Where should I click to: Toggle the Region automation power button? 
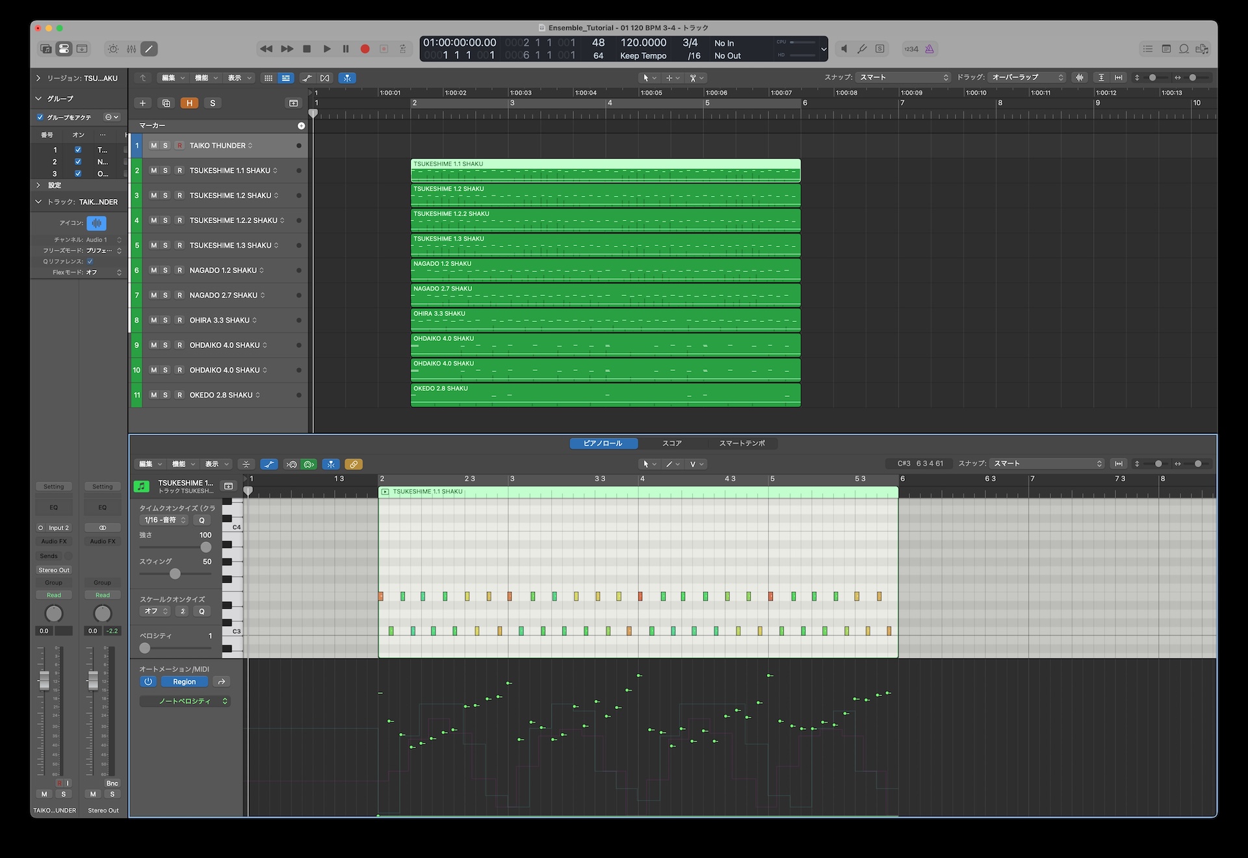point(148,682)
